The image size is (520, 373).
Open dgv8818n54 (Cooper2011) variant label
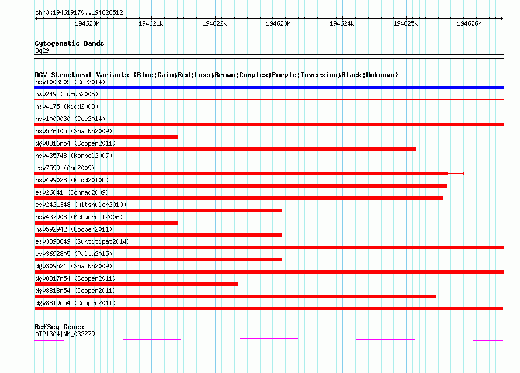click(x=75, y=291)
